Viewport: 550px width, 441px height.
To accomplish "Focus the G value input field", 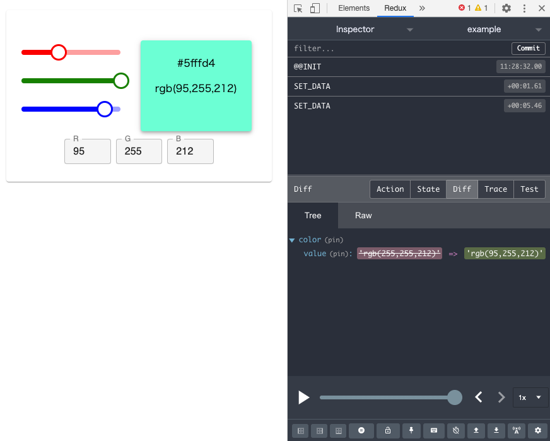I will coord(139,151).
